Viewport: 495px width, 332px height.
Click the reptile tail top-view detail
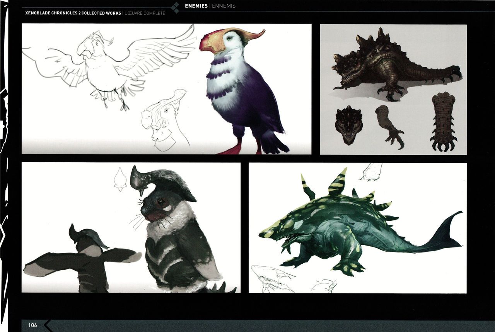coord(444,122)
